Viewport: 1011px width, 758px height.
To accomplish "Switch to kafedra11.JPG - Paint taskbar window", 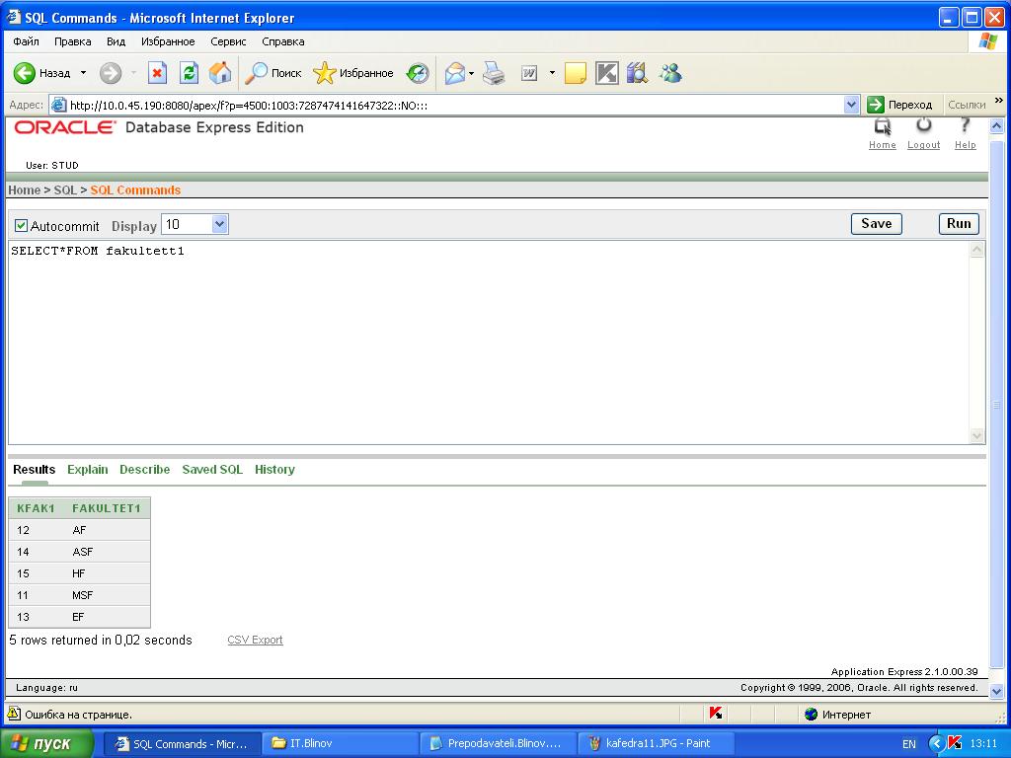I will click(x=657, y=743).
